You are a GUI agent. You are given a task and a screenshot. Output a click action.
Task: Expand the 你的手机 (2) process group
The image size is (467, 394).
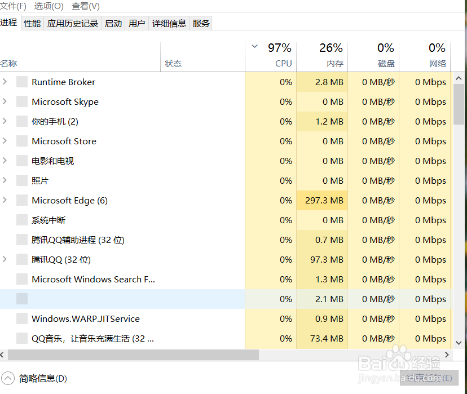(5, 121)
